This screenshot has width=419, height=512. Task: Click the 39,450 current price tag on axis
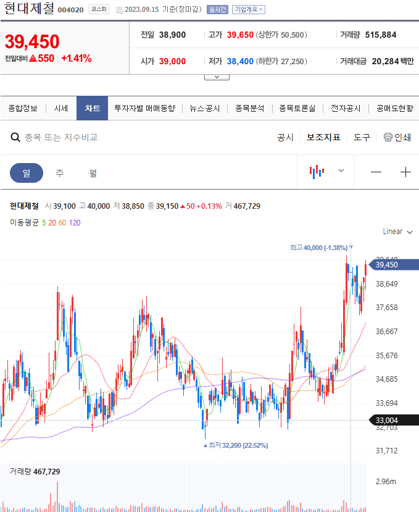(394, 264)
